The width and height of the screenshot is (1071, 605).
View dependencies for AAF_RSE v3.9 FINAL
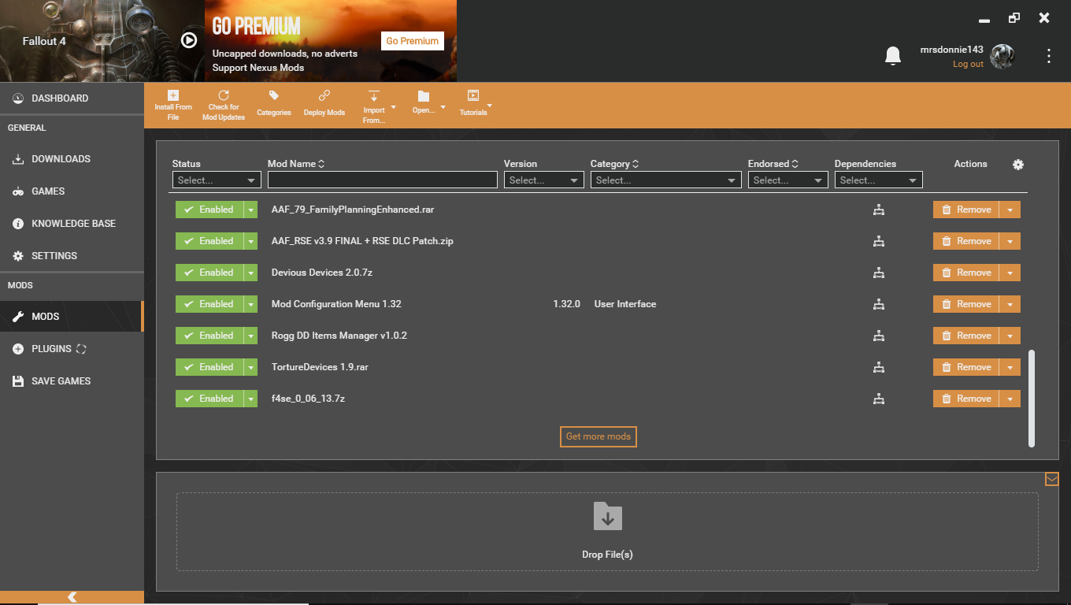pyautogui.click(x=879, y=241)
